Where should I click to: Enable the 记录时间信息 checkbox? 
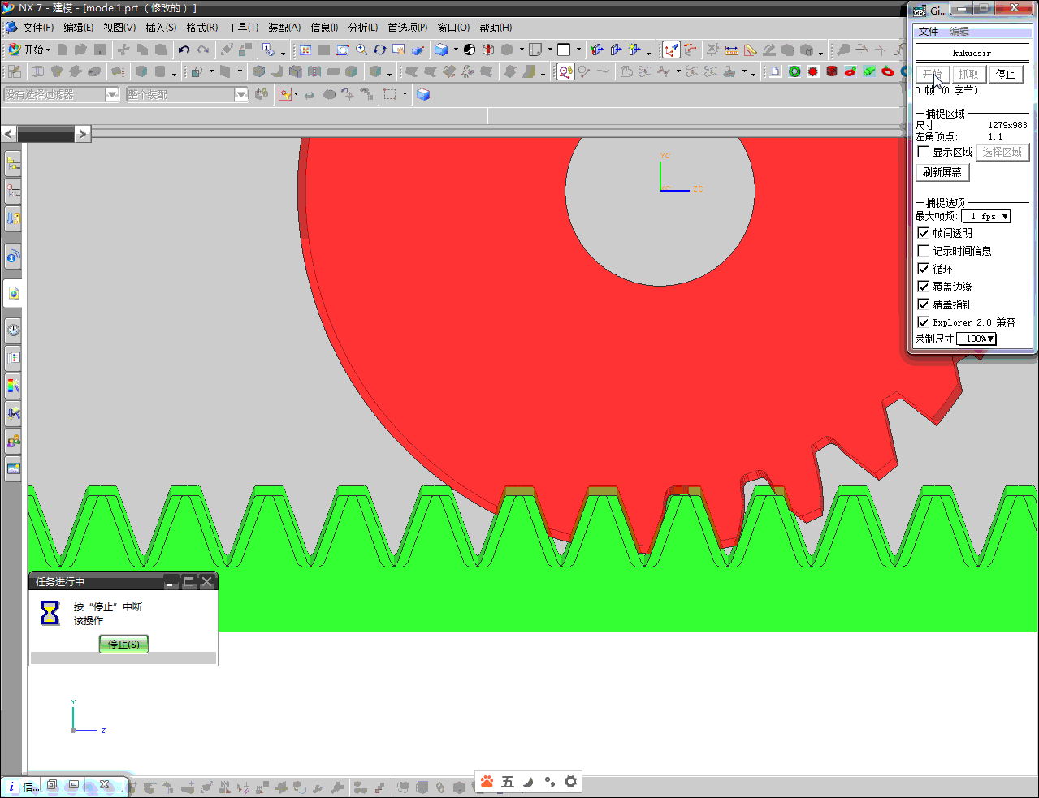coord(923,251)
